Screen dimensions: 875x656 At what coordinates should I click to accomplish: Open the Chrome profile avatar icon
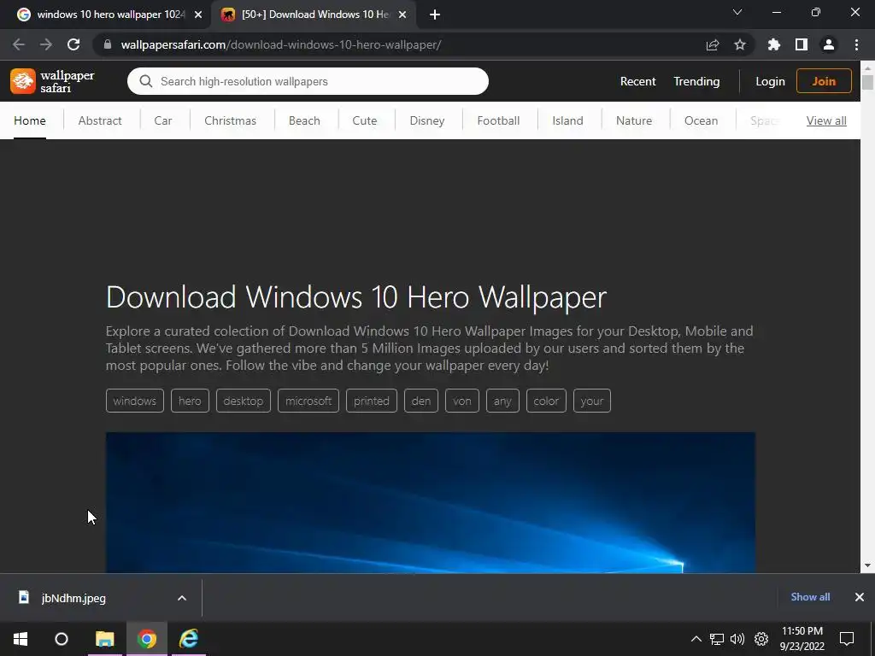(x=829, y=44)
